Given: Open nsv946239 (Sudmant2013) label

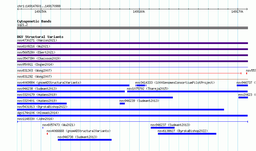Looking at the screenshot, I should point(139,101).
